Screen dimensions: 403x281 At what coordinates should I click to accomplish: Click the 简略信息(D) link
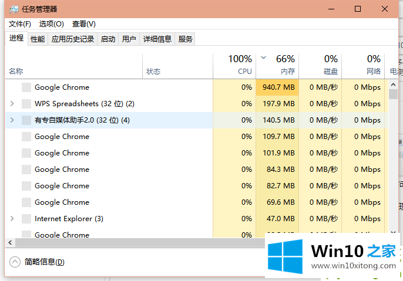click(x=45, y=262)
